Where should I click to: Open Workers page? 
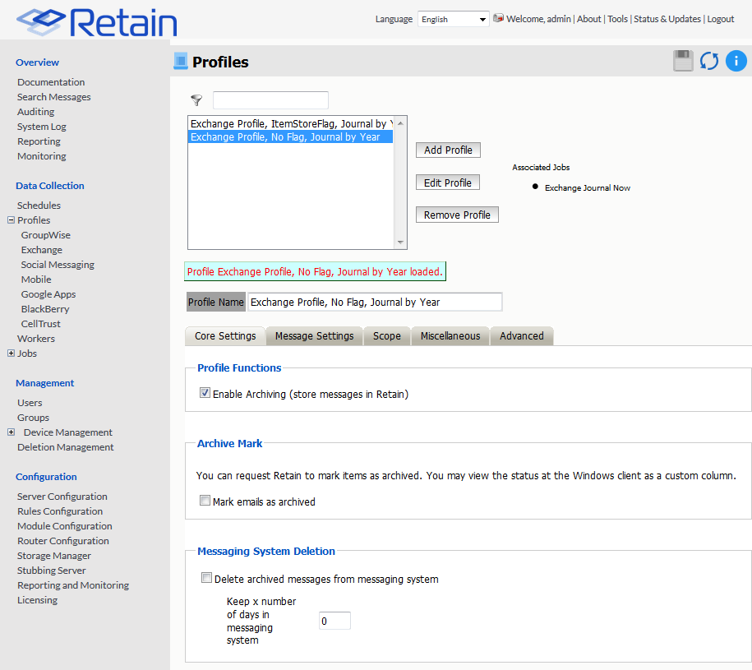(x=36, y=339)
